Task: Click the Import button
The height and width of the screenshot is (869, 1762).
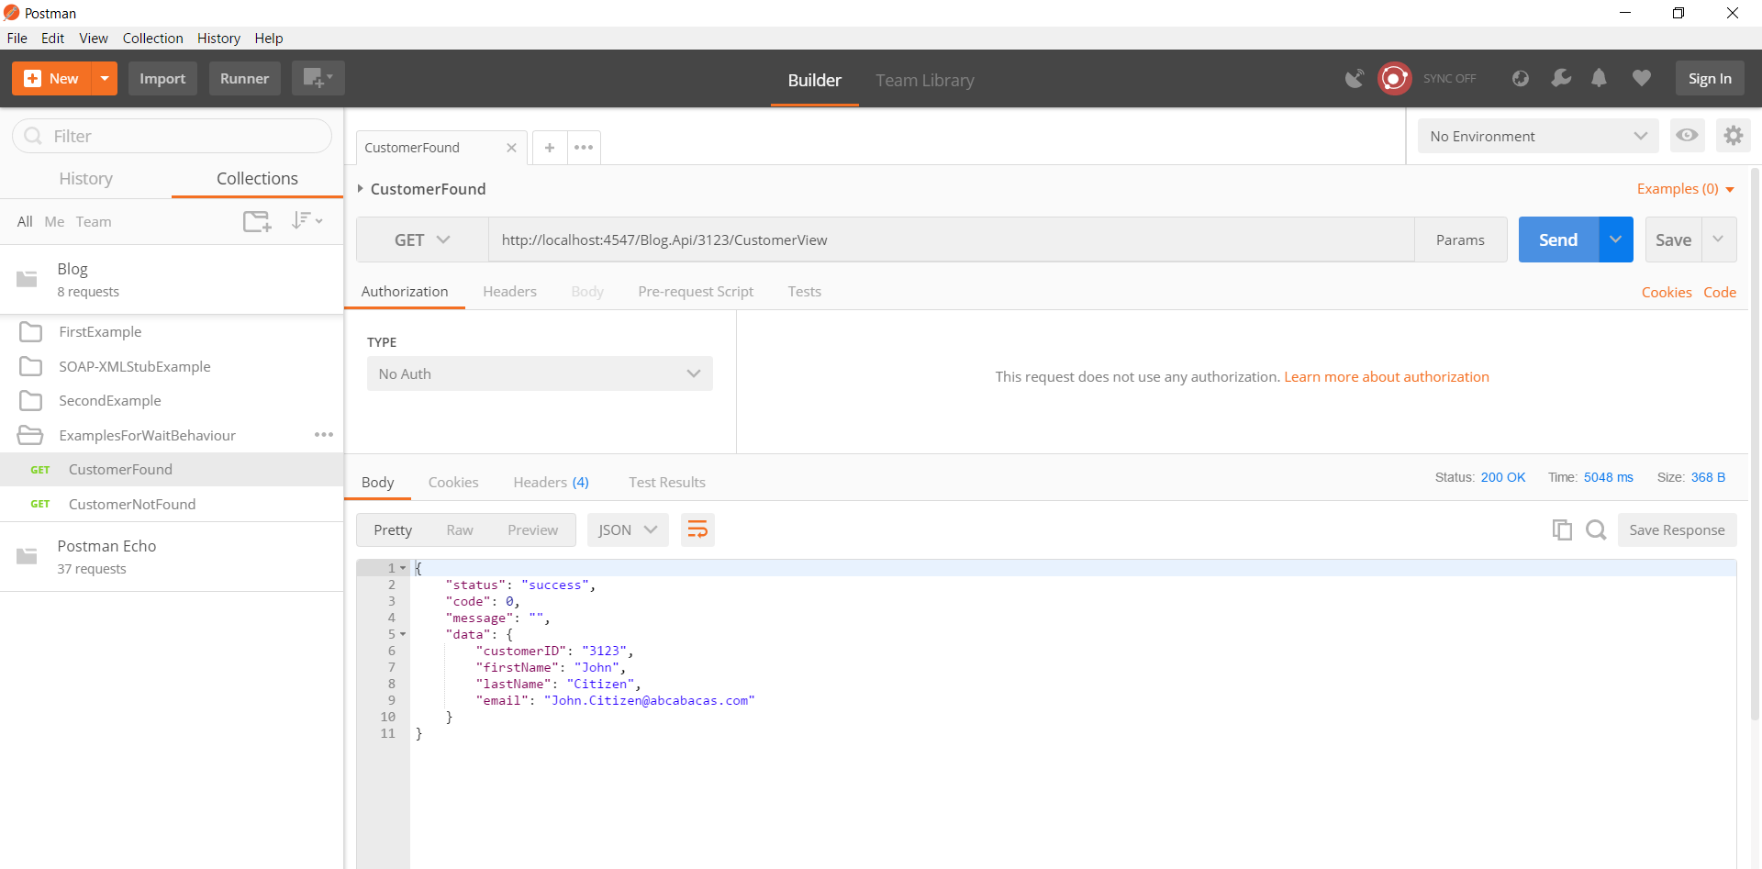Action: [x=162, y=78]
